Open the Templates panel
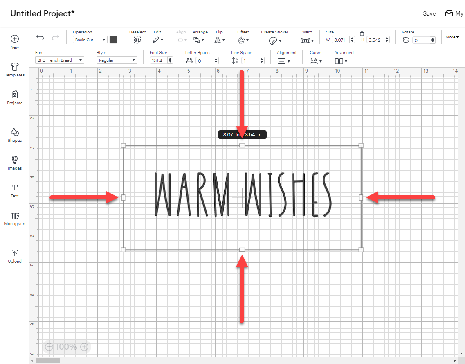 (15, 70)
